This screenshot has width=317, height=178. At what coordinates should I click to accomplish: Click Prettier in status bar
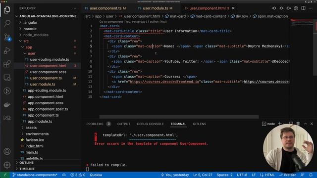click(x=287, y=175)
